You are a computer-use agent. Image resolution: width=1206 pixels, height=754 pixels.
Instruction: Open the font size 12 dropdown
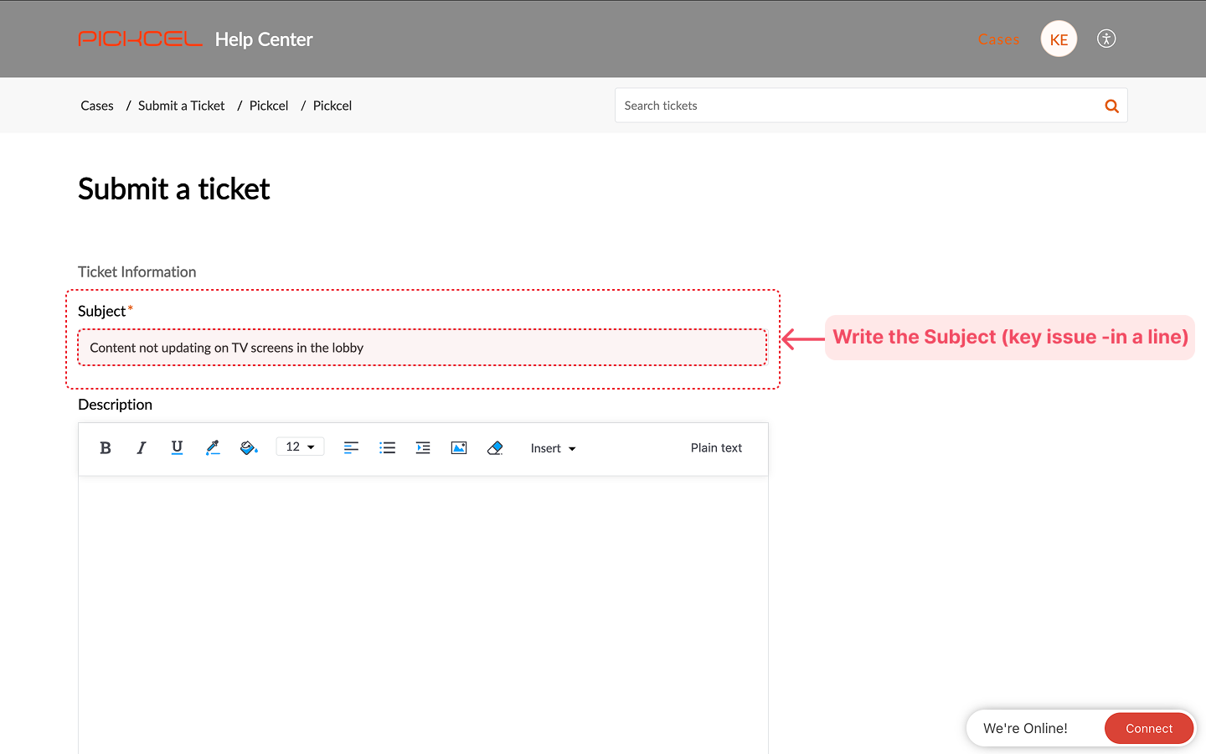tap(300, 447)
